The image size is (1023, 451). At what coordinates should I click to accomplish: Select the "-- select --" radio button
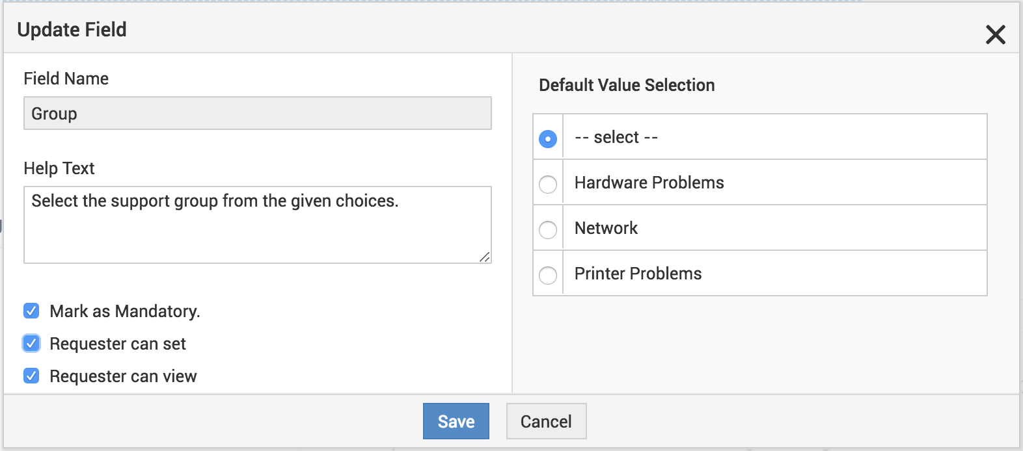[x=548, y=138]
